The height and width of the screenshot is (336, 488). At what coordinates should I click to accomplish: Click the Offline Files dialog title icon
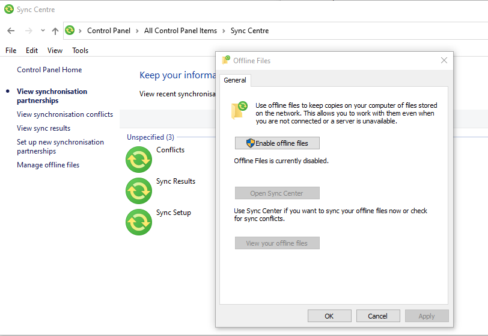pyautogui.click(x=226, y=60)
